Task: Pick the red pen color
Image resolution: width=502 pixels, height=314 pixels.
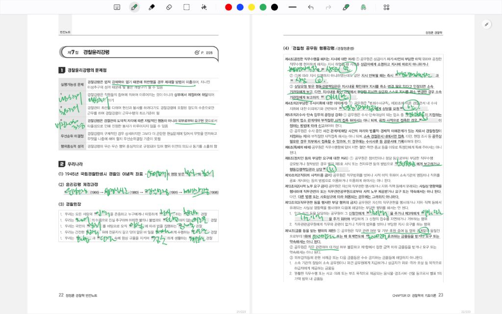Action: (228, 7)
